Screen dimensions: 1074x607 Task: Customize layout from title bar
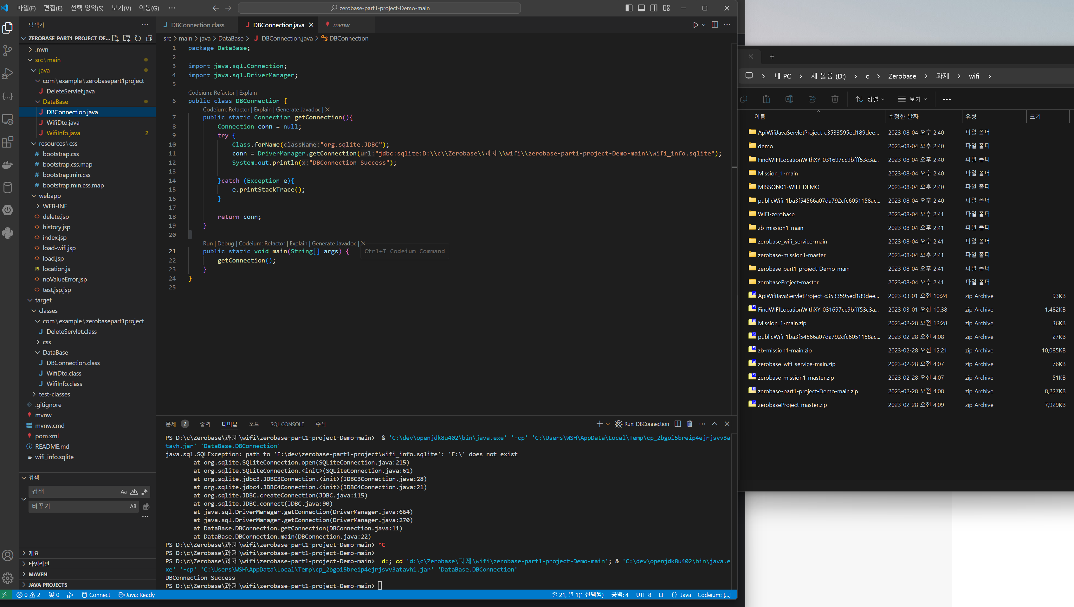pyautogui.click(x=666, y=8)
